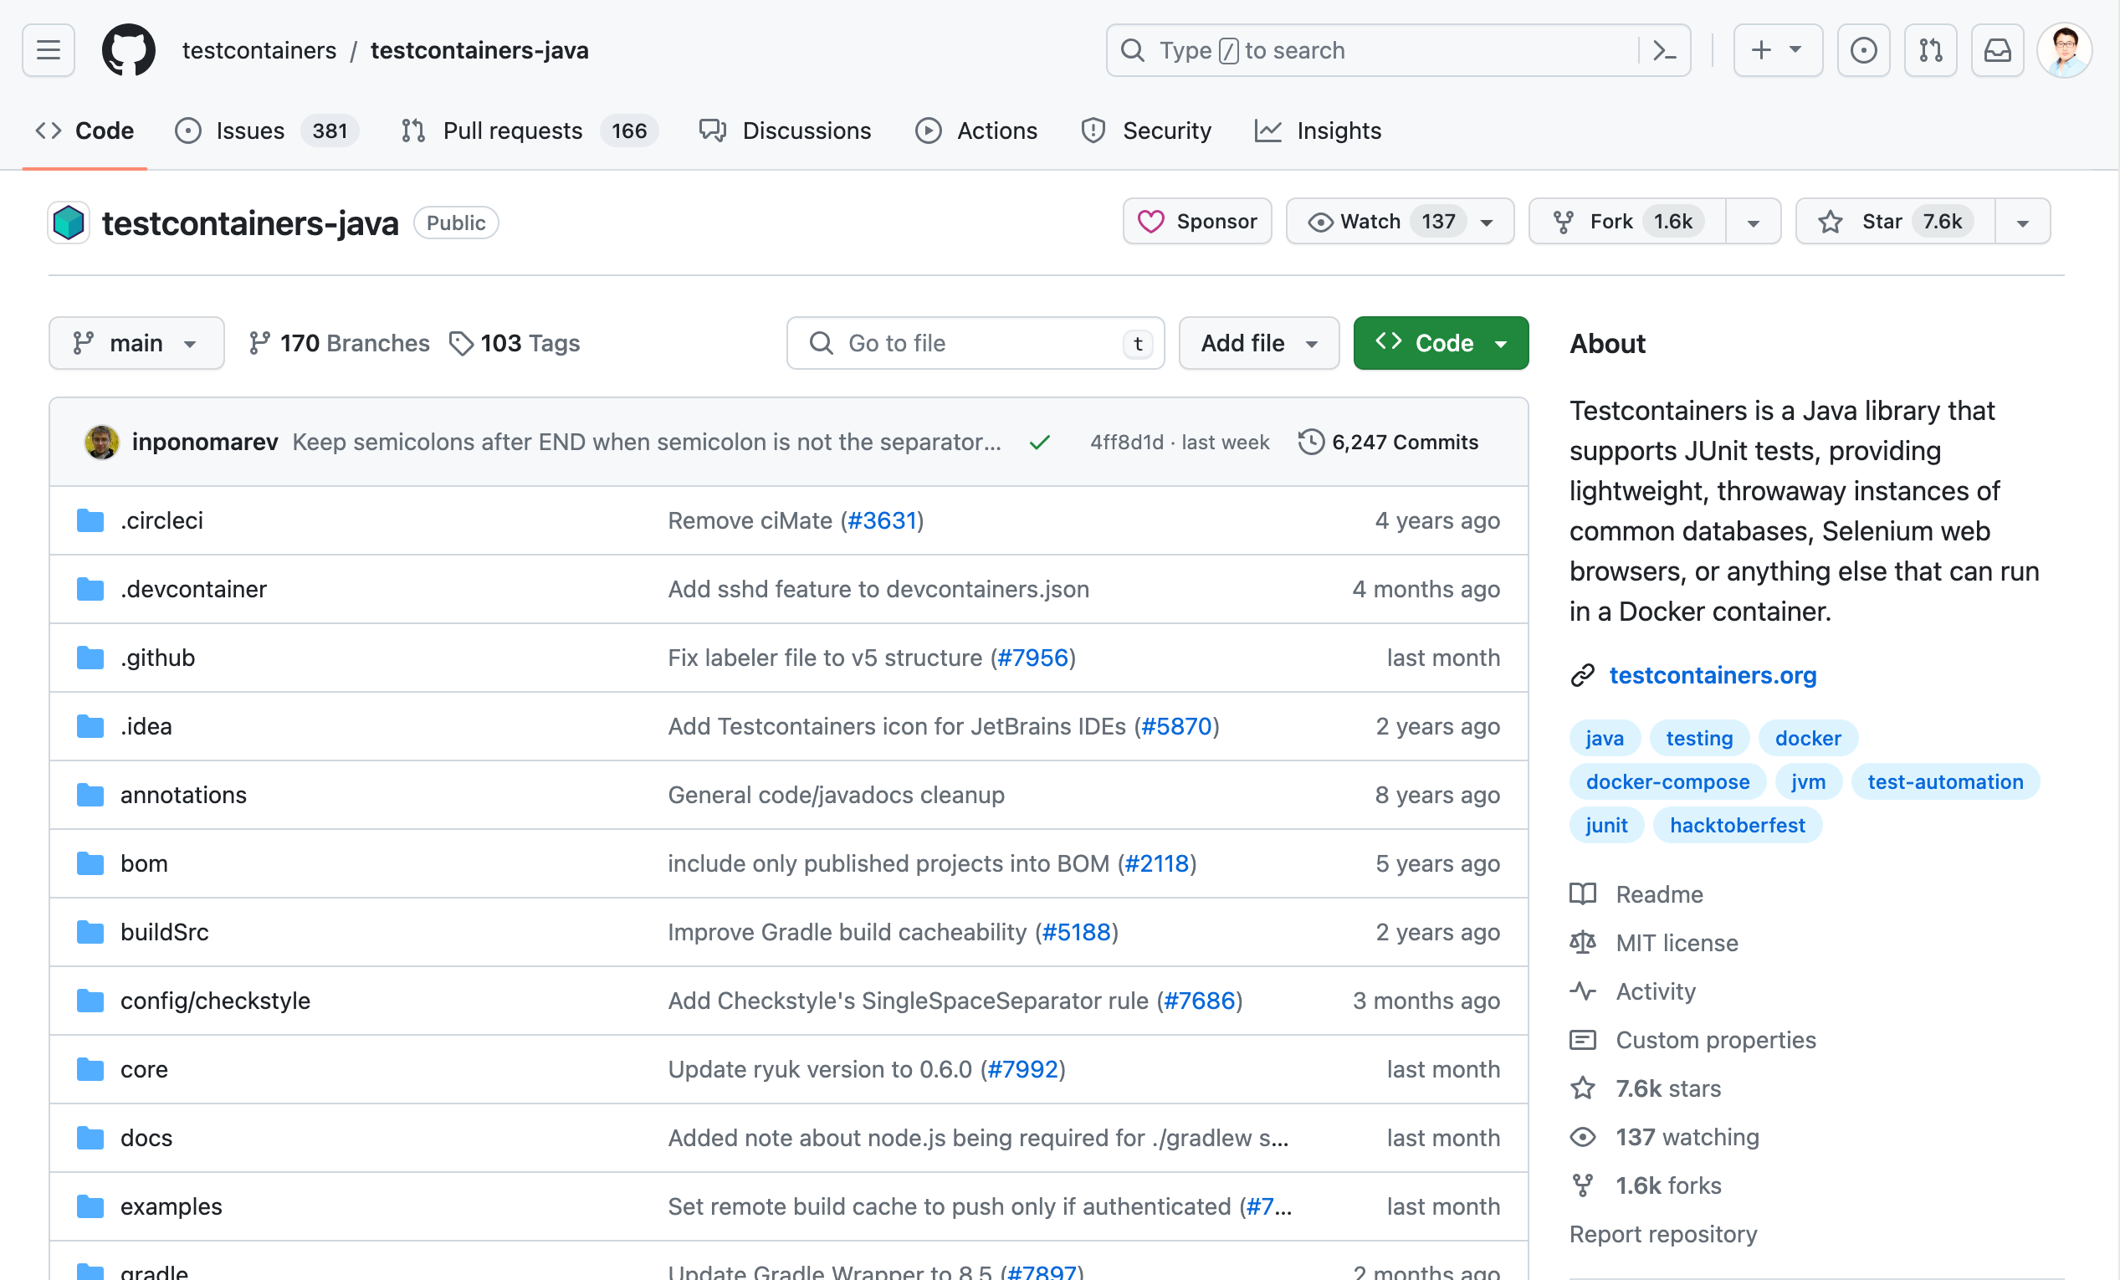Visit the testcontainers.org link
The height and width of the screenshot is (1280, 2120).
1713,675
